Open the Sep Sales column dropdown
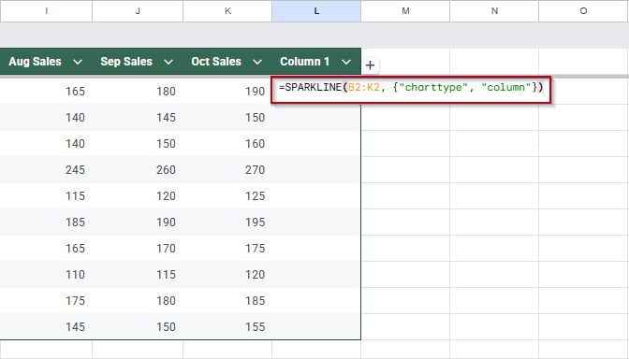Image resolution: width=629 pixels, height=359 pixels. [168, 62]
